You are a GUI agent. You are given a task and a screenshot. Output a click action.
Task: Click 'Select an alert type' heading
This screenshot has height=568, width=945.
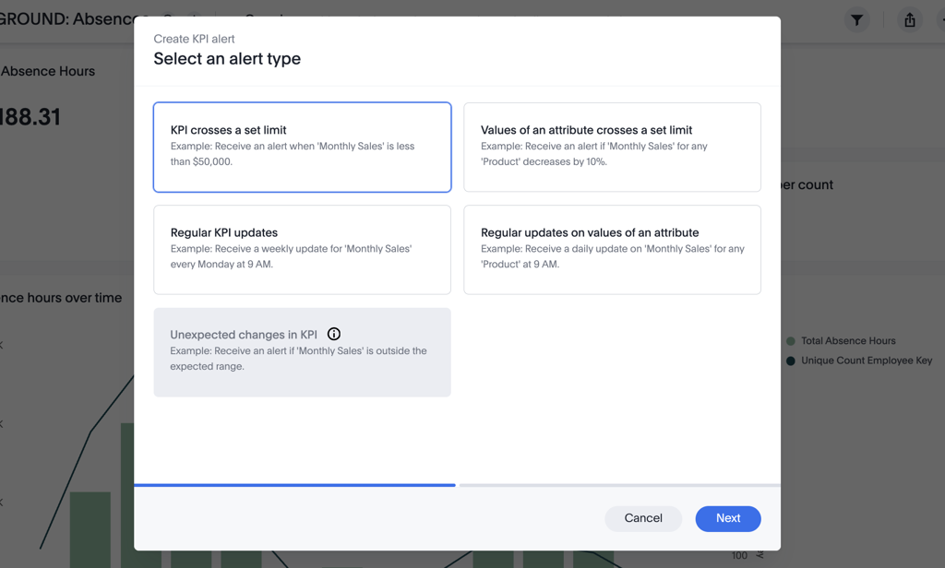[x=227, y=59]
